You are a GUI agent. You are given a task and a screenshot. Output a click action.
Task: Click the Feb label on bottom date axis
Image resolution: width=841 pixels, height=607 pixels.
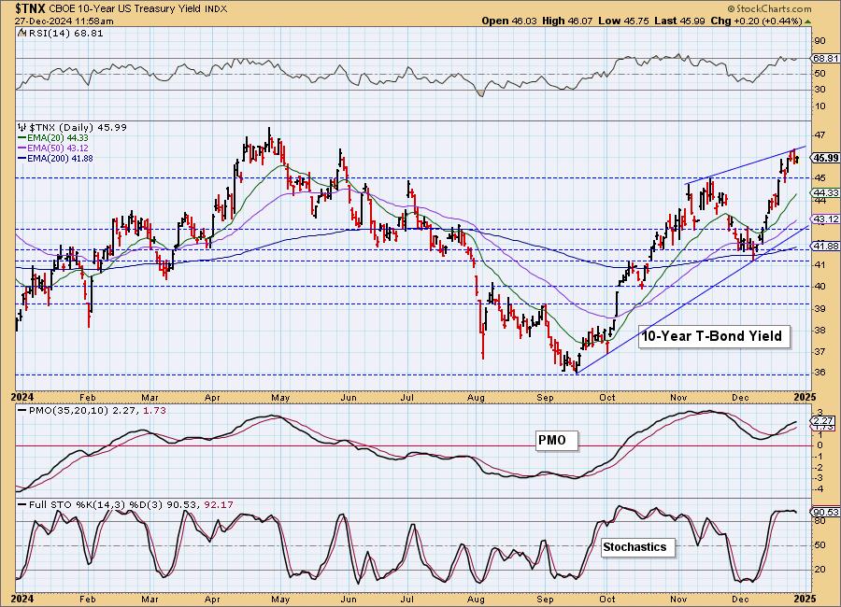87,599
